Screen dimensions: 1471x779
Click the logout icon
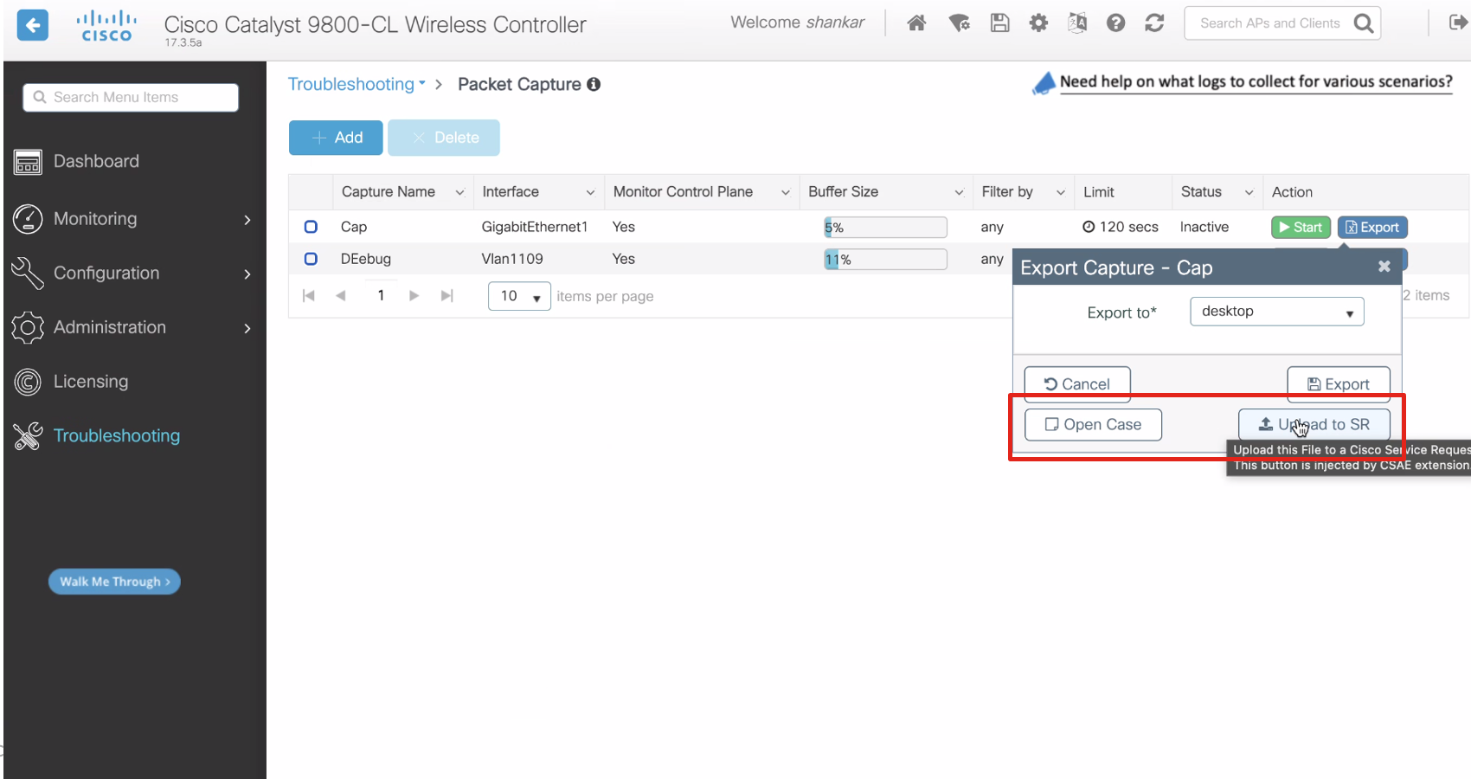point(1458,23)
